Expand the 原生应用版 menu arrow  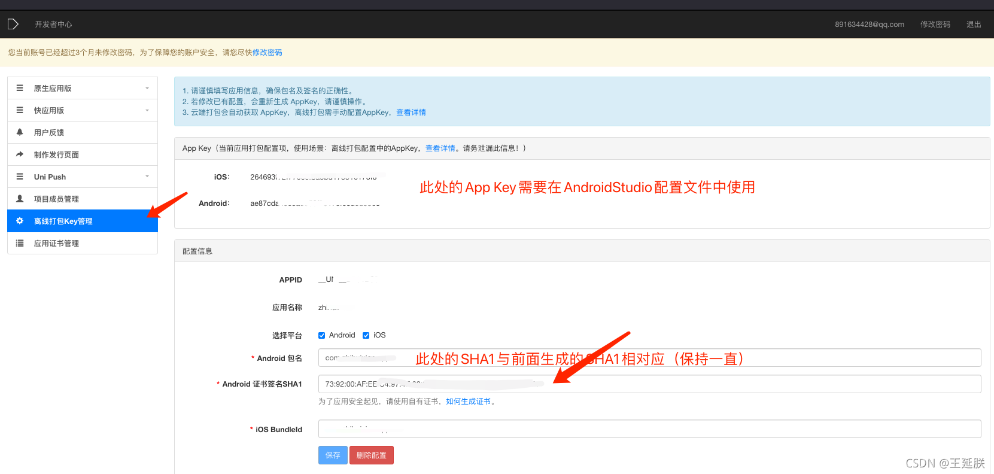[x=147, y=89]
